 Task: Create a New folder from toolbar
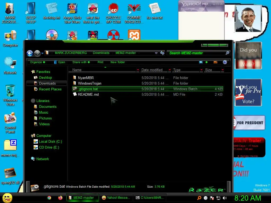[118, 62]
